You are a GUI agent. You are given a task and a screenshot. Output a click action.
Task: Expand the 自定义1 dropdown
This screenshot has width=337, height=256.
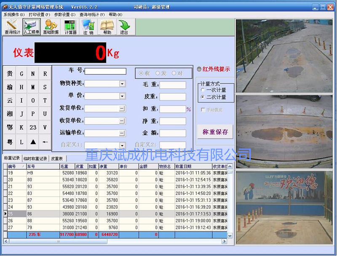[x=122, y=145]
